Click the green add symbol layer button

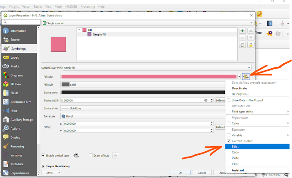242,31
